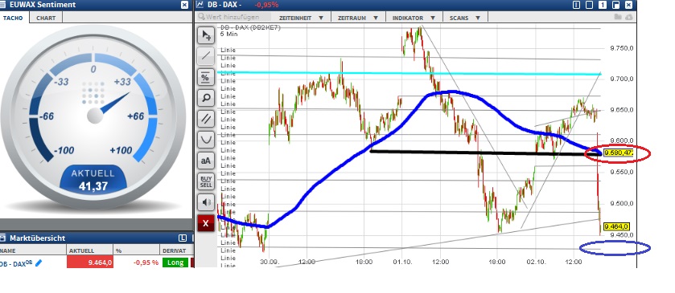Open the BUY SELL trading tool

(x=206, y=181)
